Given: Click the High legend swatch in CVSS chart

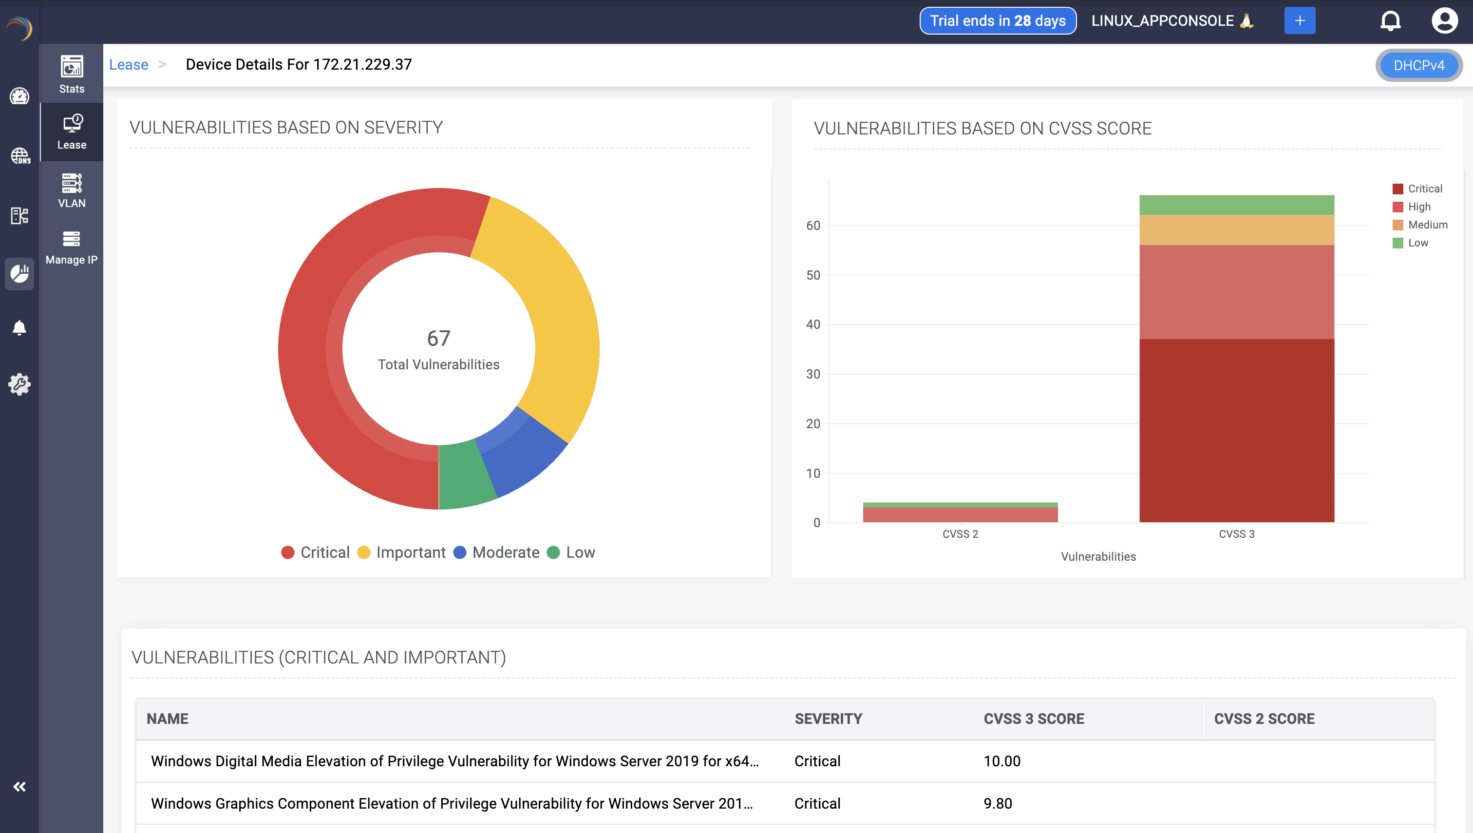Looking at the screenshot, I should click(x=1397, y=207).
